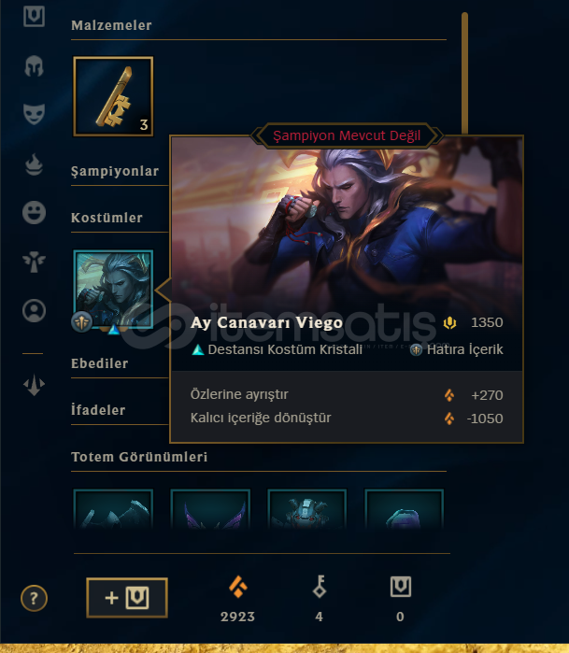Viewport: 569px width, 653px height.
Task: Select the Hextech key material with 3
Action: 113,96
